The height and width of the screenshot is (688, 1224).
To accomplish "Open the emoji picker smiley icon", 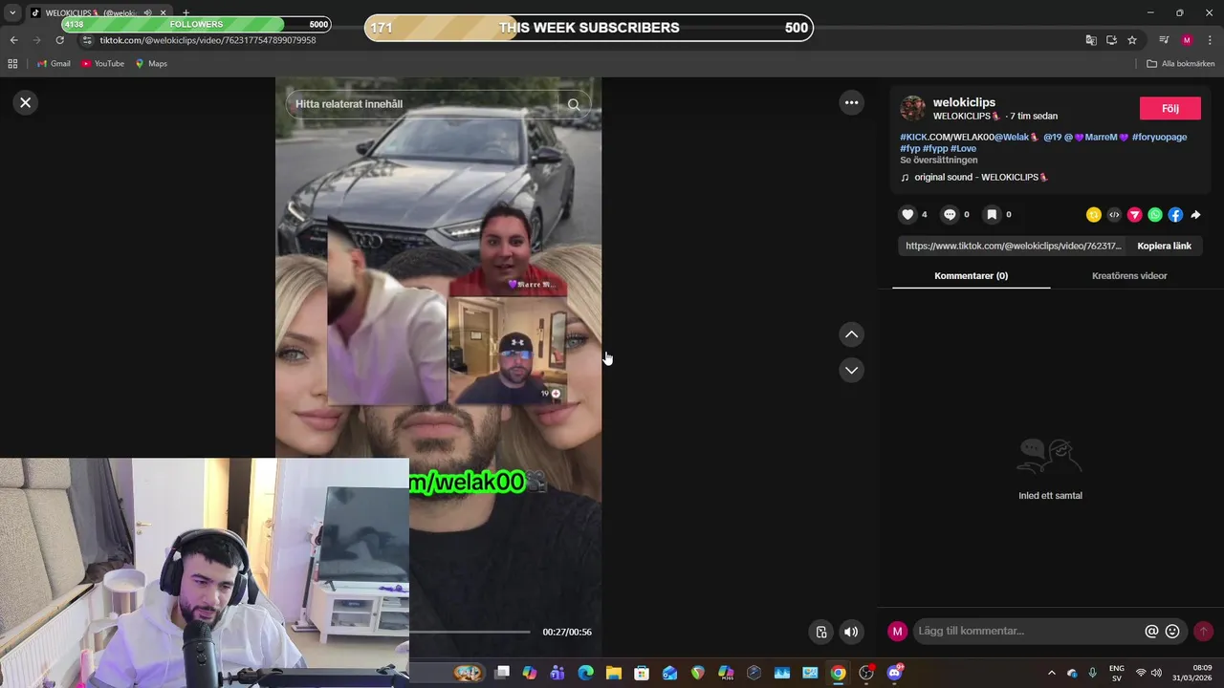I will 1172,631.
